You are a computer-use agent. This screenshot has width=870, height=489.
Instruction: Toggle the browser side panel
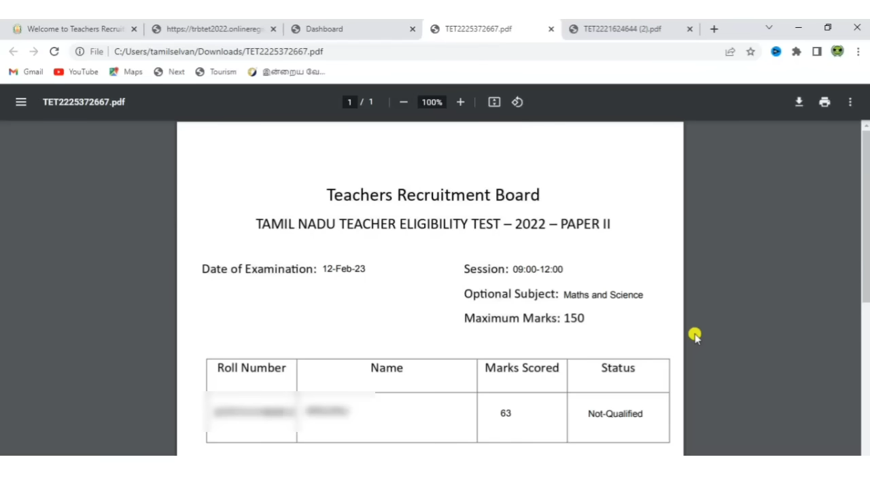(817, 52)
